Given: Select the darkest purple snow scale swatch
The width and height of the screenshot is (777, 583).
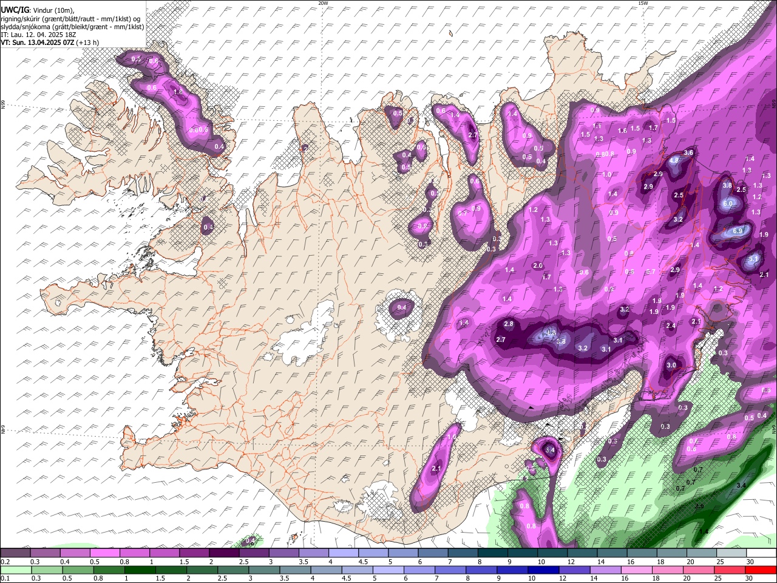Looking at the screenshot, I should tap(224, 553).
